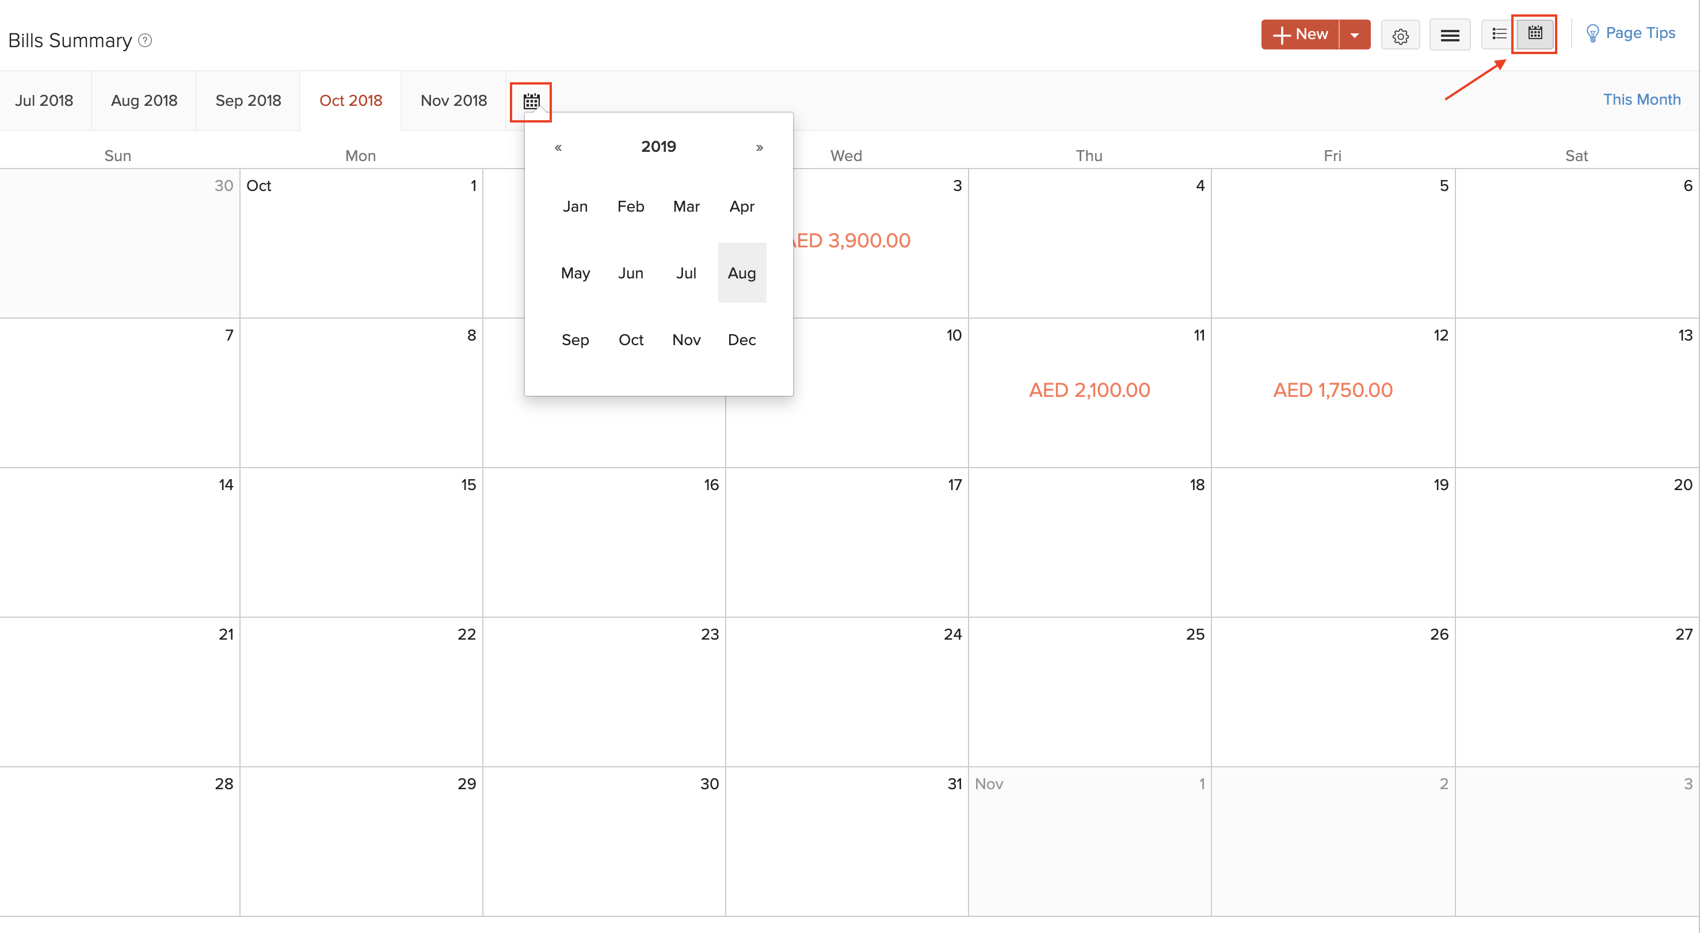Select the Aug month in picker
1700x933 pixels.
tap(741, 272)
